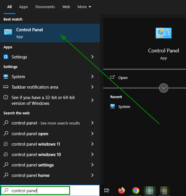
Task: Expand the 32-bit or 64-bit result chevron
Action: [x=93, y=100]
